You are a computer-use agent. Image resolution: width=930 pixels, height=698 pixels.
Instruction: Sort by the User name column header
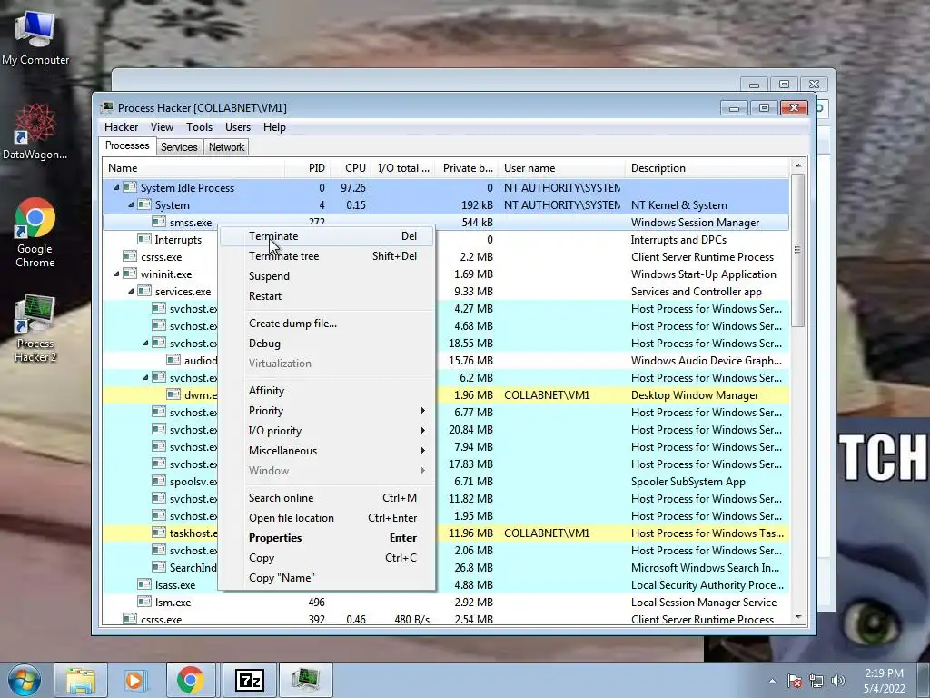tap(561, 168)
